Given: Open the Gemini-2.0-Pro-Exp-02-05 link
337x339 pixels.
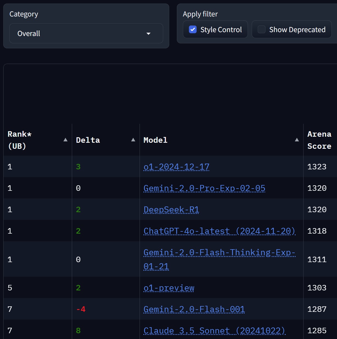Looking at the screenshot, I should [204, 188].
